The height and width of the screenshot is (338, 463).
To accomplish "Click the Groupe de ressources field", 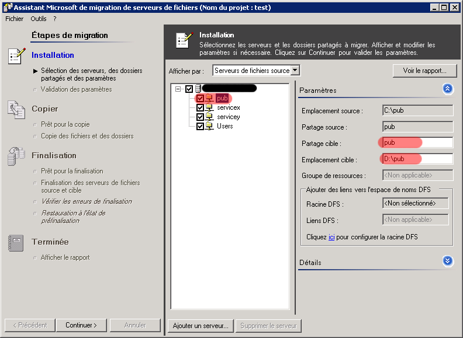I will pyautogui.click(x=417, y=175).
